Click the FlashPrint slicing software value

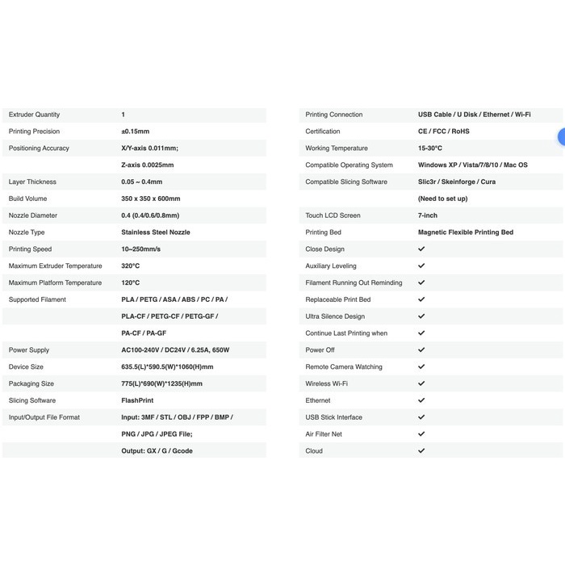pyautogui.click(x=138, y=400)
